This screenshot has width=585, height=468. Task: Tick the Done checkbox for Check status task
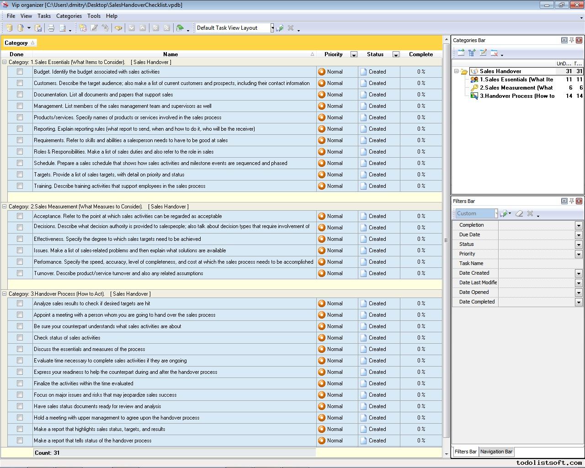(x=20, y=338)
